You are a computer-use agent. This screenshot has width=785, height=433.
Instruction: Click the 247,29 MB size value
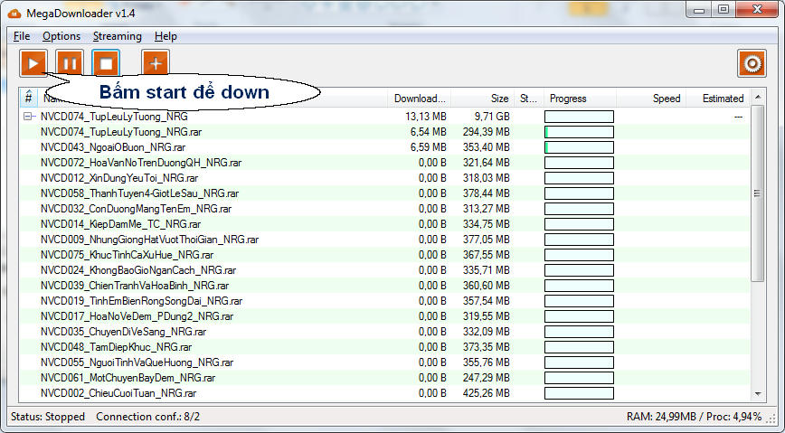(x=487, y=378)
